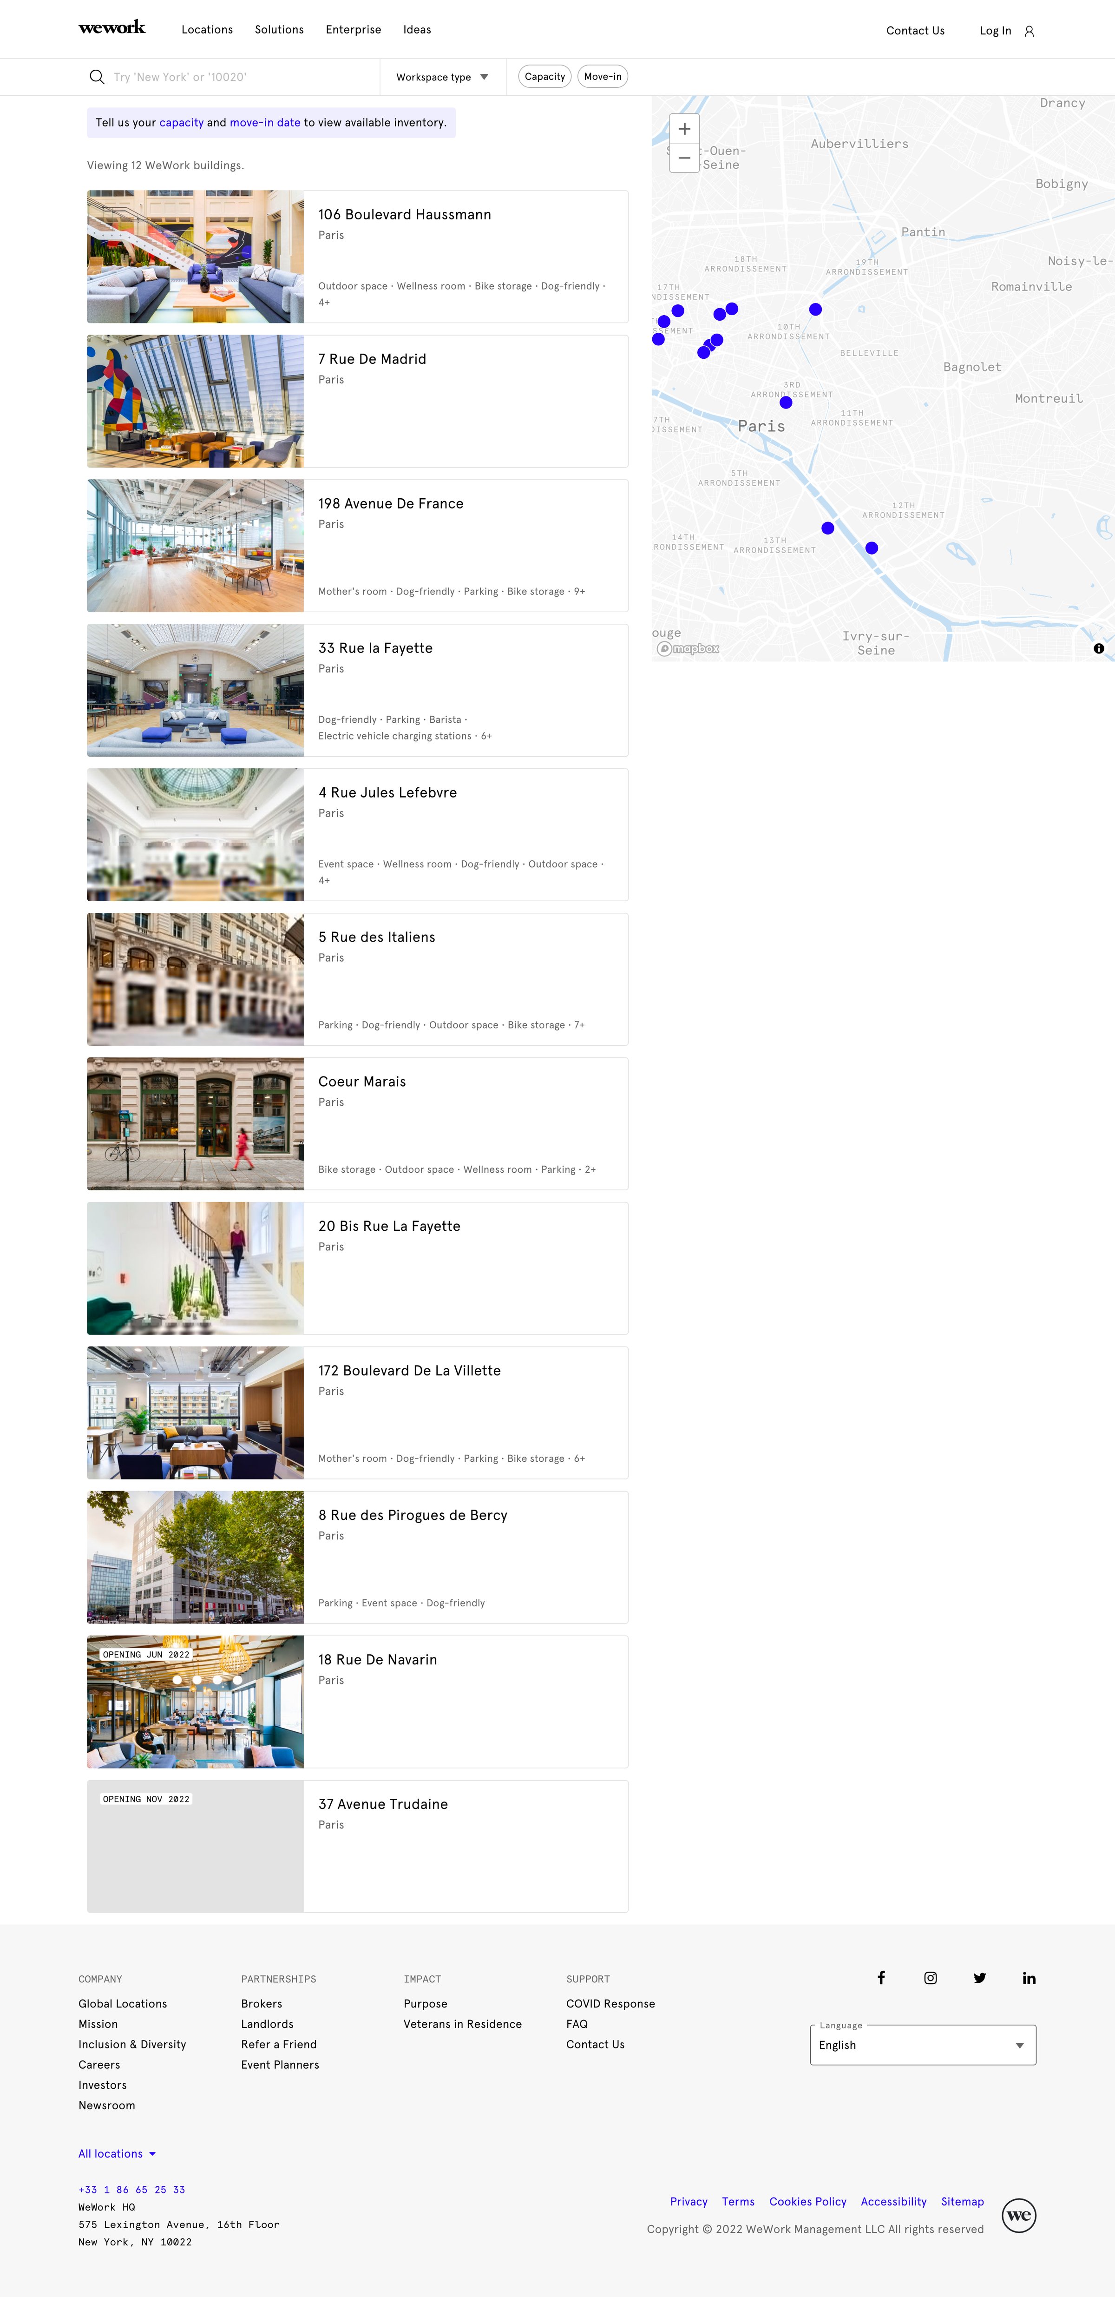Image resolution: width=1115 pixels, height=2297 pixels.
Task: Expand the All locations footer list
Action: pyautogui.click(x=118, y=2153)
